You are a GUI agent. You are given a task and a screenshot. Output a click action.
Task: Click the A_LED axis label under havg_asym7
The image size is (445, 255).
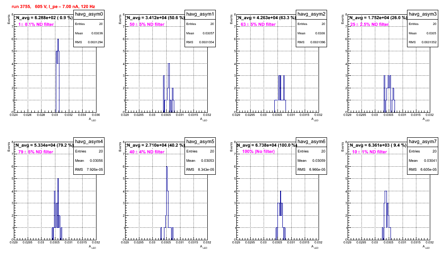coord(426,247)
